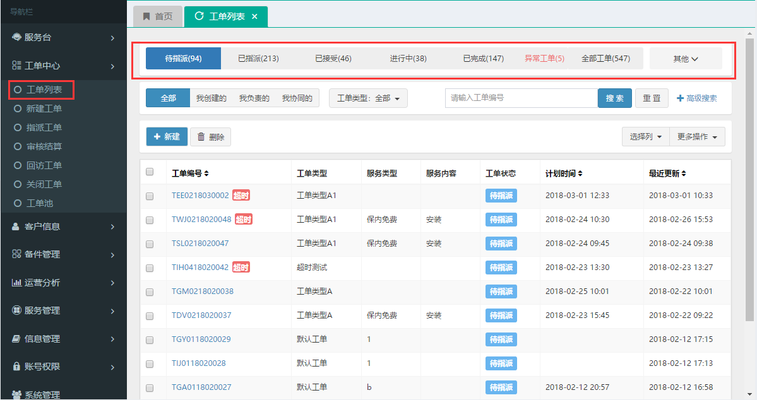This screenshot has height=400, width=757.
Task: Toggle the select-all header checkbox
Action: (150, 172)
